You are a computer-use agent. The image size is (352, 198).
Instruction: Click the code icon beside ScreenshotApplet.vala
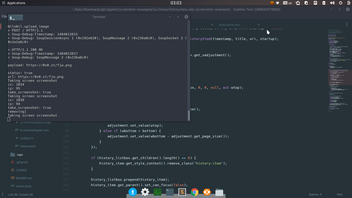coord(17,130)
